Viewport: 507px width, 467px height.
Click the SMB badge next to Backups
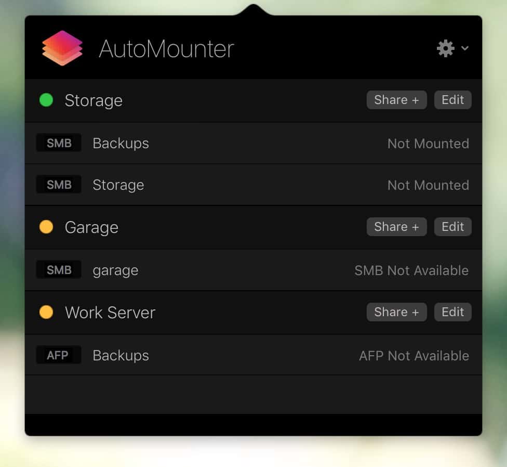tap(58, 142)
